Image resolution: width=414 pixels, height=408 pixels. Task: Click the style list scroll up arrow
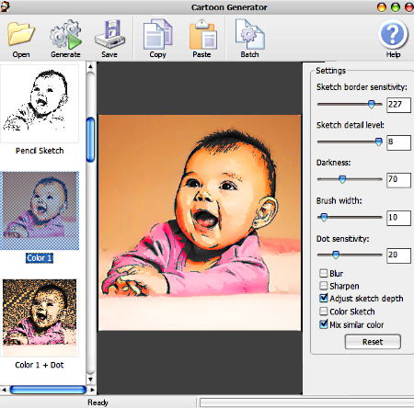[90, 66]
